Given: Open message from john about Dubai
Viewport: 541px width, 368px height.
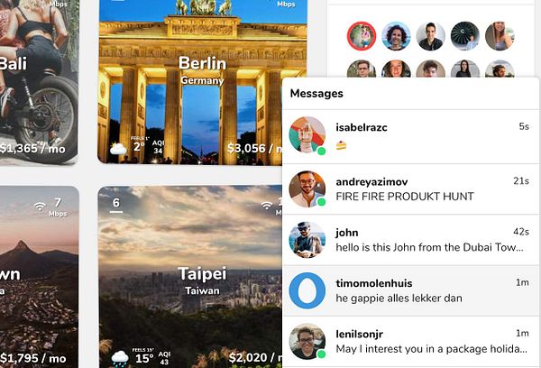Looking at the screenshot, I should [x=410, y=240].
